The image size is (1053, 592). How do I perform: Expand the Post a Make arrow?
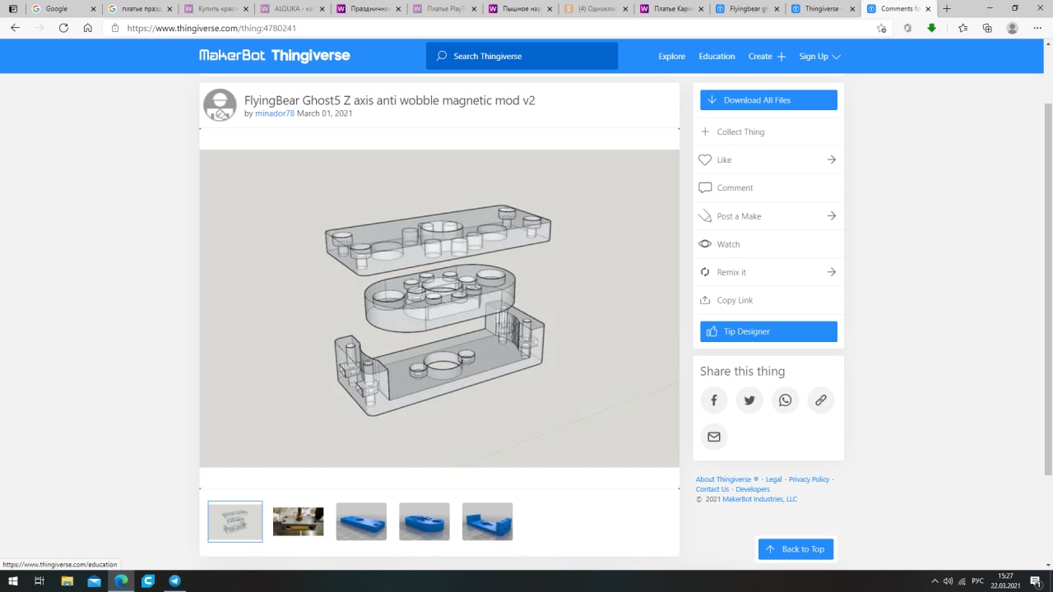point(832,216)
